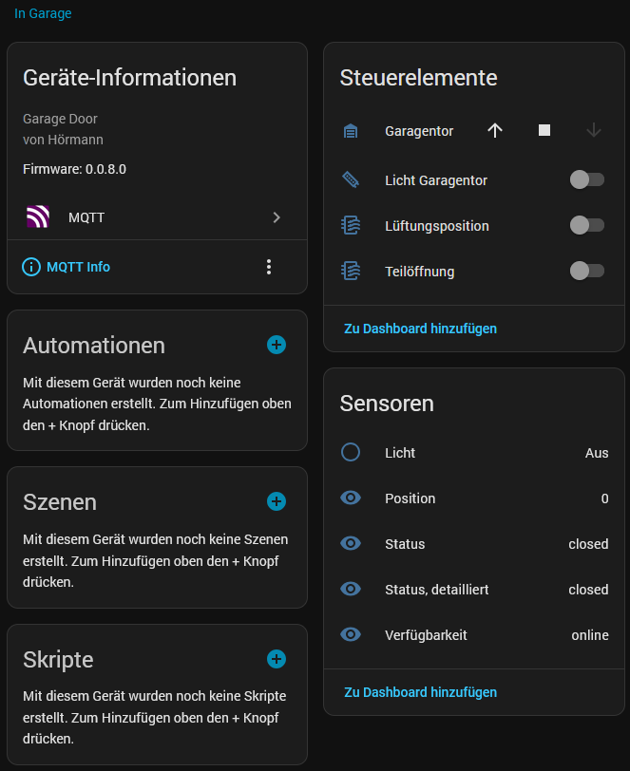
Task: Click the Garagentor garage icon
Action: pos(351,131)
